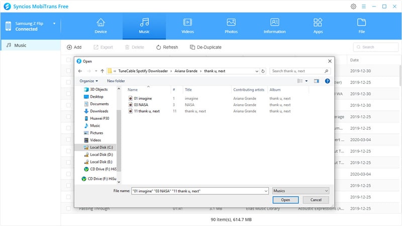This screenshot has height=226, width=402.
Task: Switch to the Music tab
Action: (144, 26)
